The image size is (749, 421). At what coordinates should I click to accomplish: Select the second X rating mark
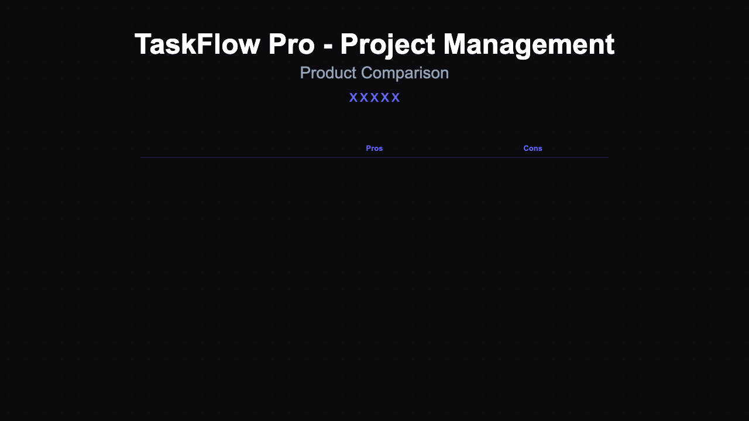364,98
